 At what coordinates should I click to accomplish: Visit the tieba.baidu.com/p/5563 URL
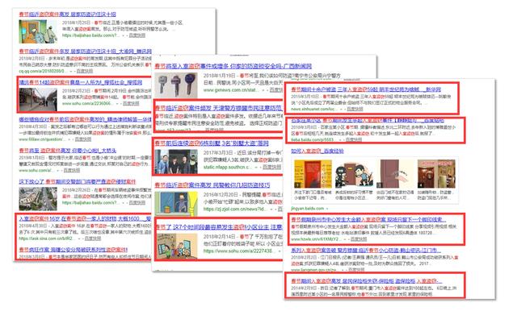[313, 139]
